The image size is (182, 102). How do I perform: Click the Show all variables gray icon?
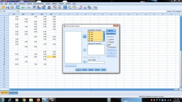tap(89, 8)
